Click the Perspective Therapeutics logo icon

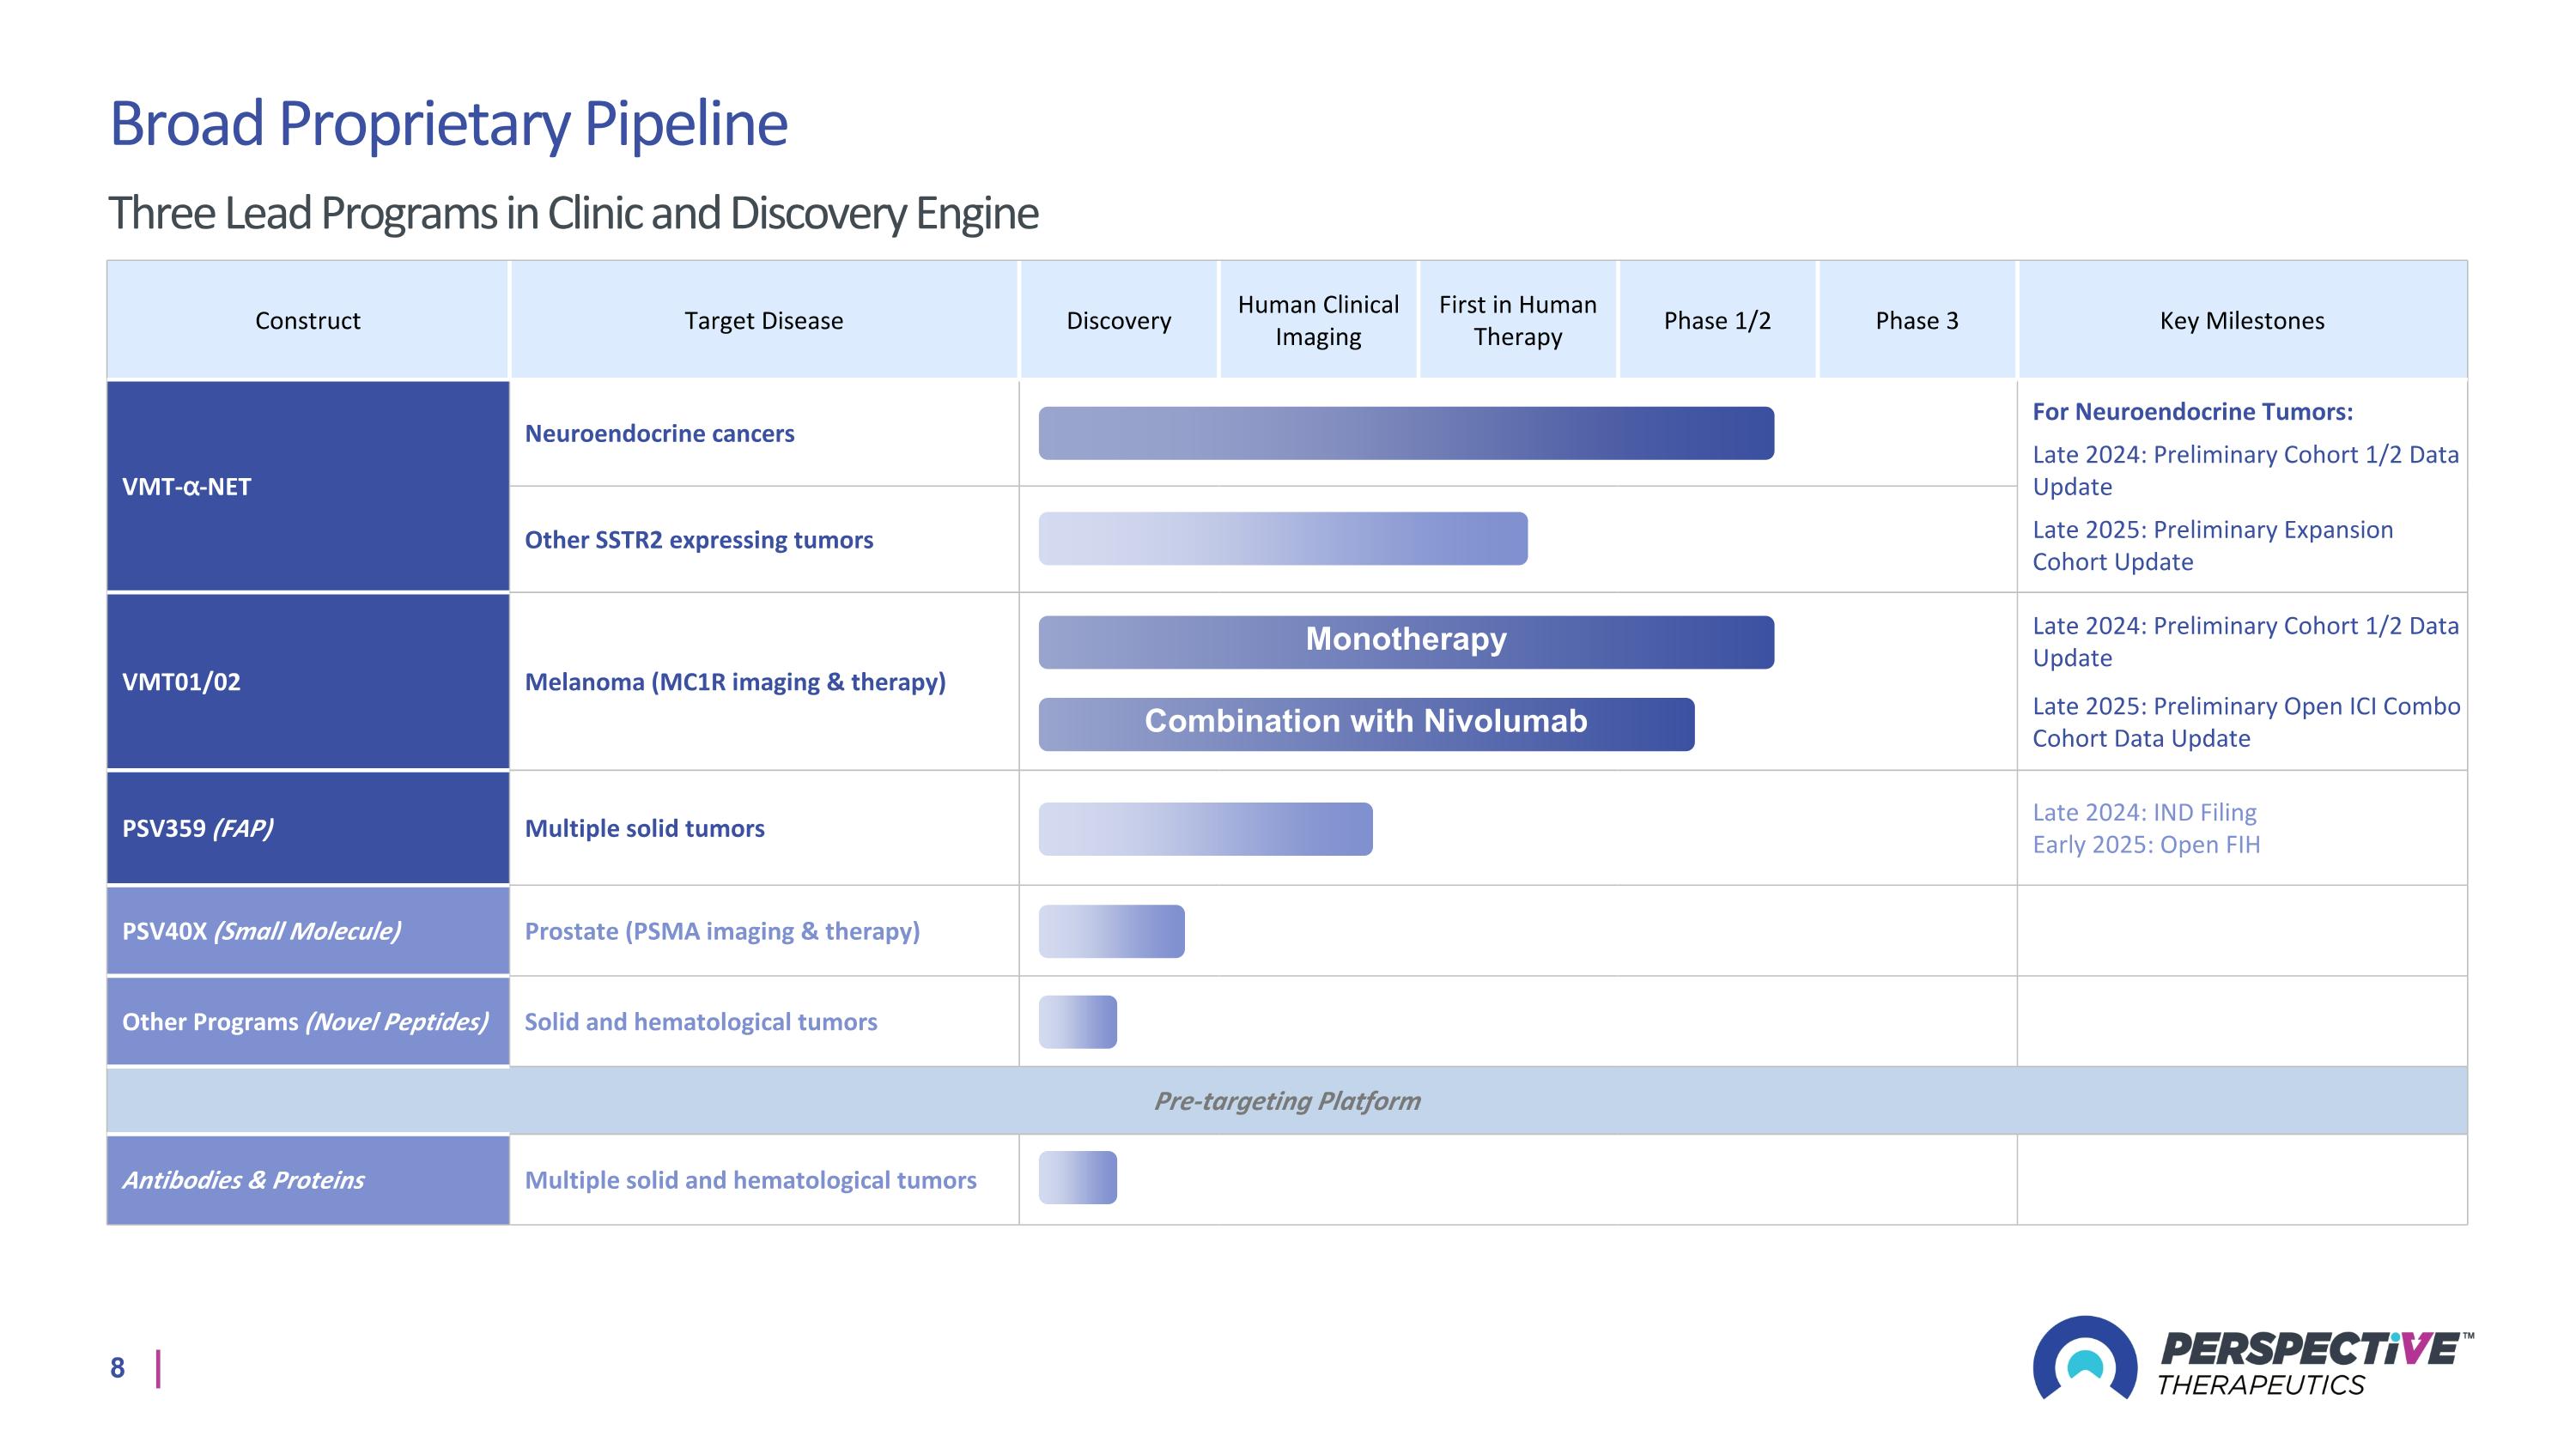point(2085,1358)
